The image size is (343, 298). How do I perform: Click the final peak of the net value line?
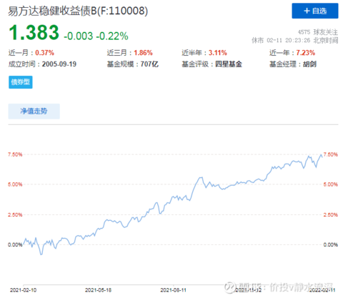click(x=321, y=155)
